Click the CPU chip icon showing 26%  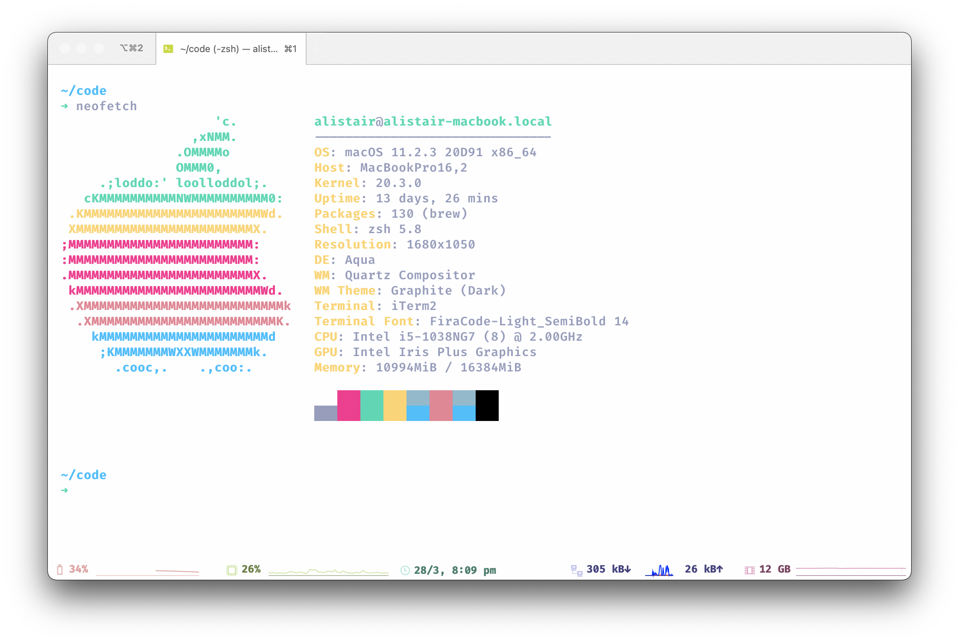pos(231,570)
